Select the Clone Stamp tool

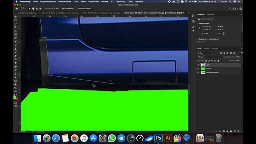click(x=16, y=49)
